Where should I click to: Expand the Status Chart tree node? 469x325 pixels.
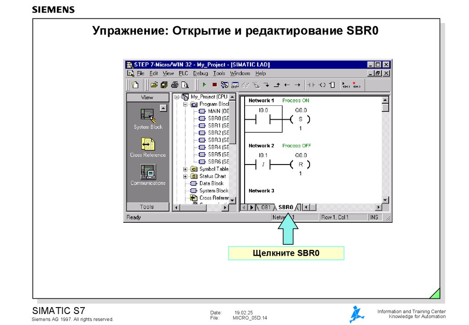click(x=185, y=176)
